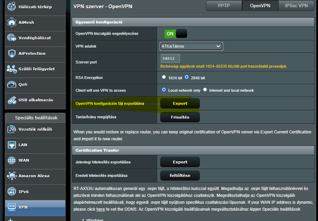Select the Vendéghálózat menu label
The width and height of the screenshot is (318, 221).
pos(35,38)
